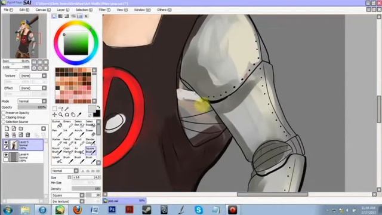The image size is (382, 215).
Task: Choose the Pen tool in the brush tray
Action: click(57, 133)
